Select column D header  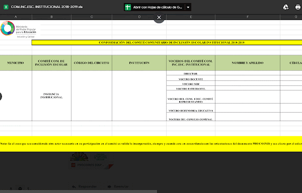[139, 17]
